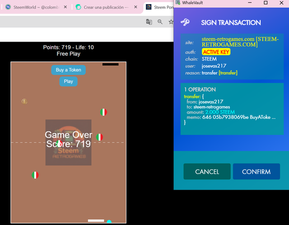Start a new game with Play
The width and height of the screenshot is (289, 225).
68,81
